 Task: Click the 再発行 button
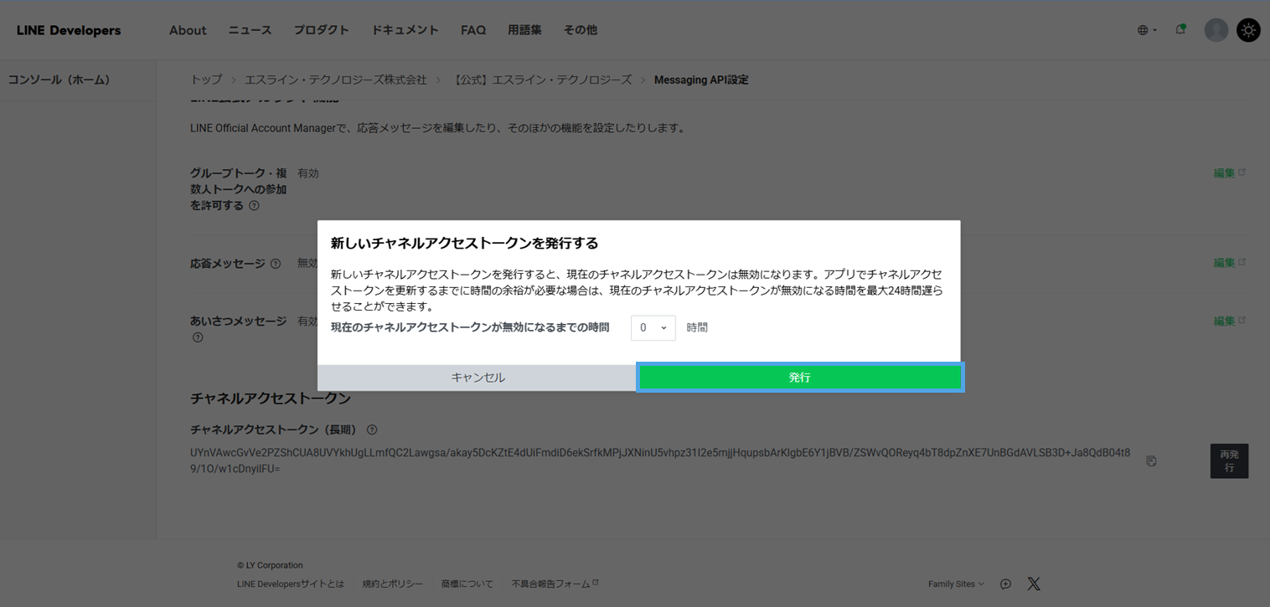tap(1229, 460)
